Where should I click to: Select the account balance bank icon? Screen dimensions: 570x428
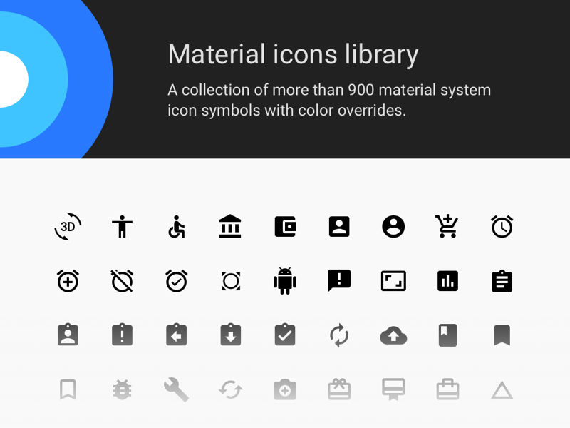pos(230,226)
